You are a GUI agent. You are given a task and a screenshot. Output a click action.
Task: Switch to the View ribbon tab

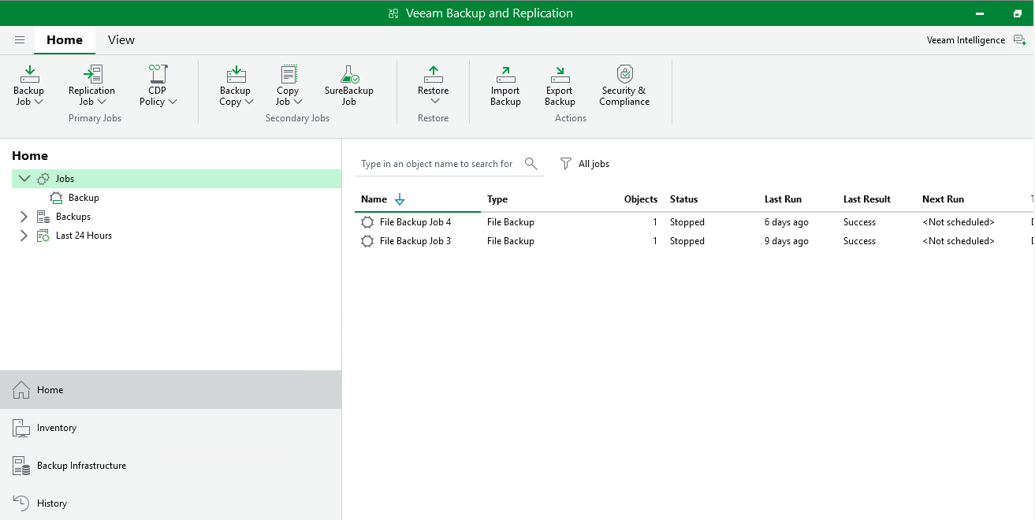click(121, 40)
